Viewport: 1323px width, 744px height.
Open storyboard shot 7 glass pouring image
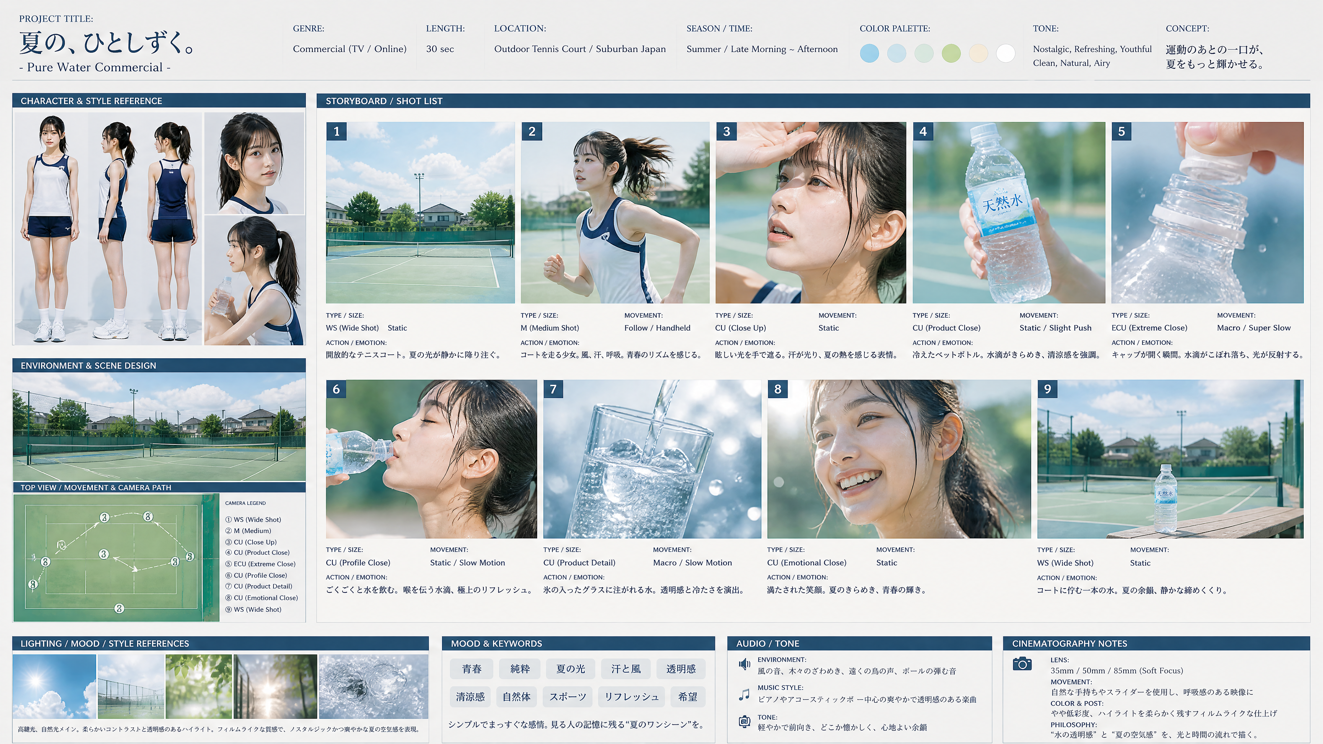point(652,459)
